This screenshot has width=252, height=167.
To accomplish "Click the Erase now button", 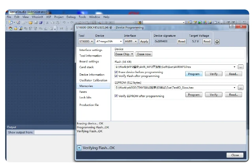I will click(144, 54).
